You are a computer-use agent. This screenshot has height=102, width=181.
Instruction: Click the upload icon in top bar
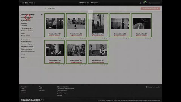coord(141,3)
